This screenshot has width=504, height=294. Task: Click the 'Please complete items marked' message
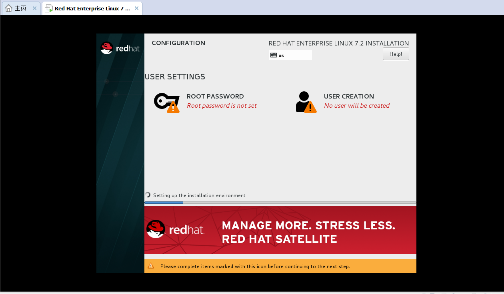tap(255, 266)
